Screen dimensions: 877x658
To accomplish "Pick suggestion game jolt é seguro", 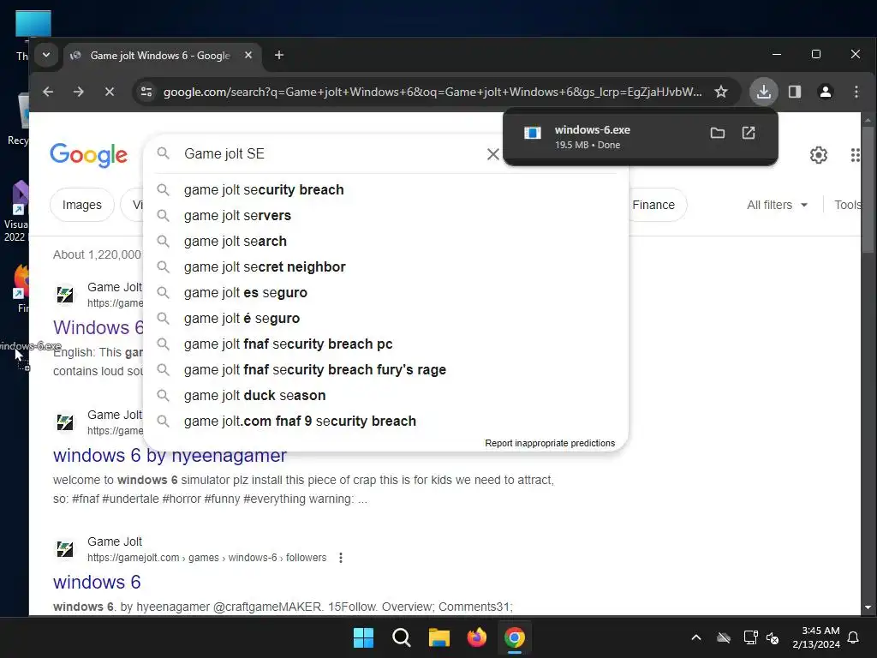I will [386, 319].
